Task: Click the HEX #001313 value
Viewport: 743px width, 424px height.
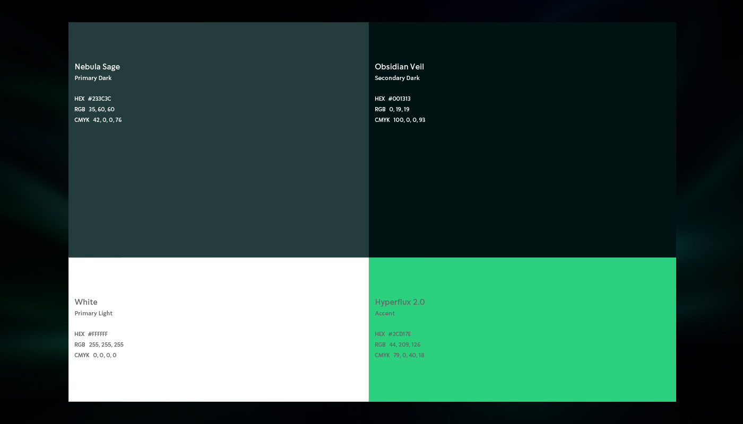Action: (x=393, y=99)
